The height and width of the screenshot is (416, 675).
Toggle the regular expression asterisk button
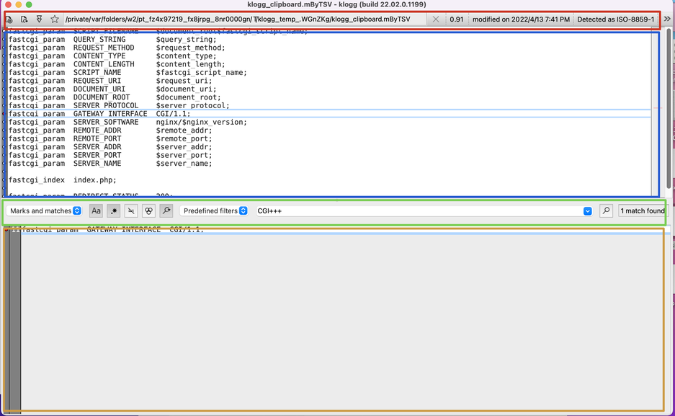click(x=114, y=211)
